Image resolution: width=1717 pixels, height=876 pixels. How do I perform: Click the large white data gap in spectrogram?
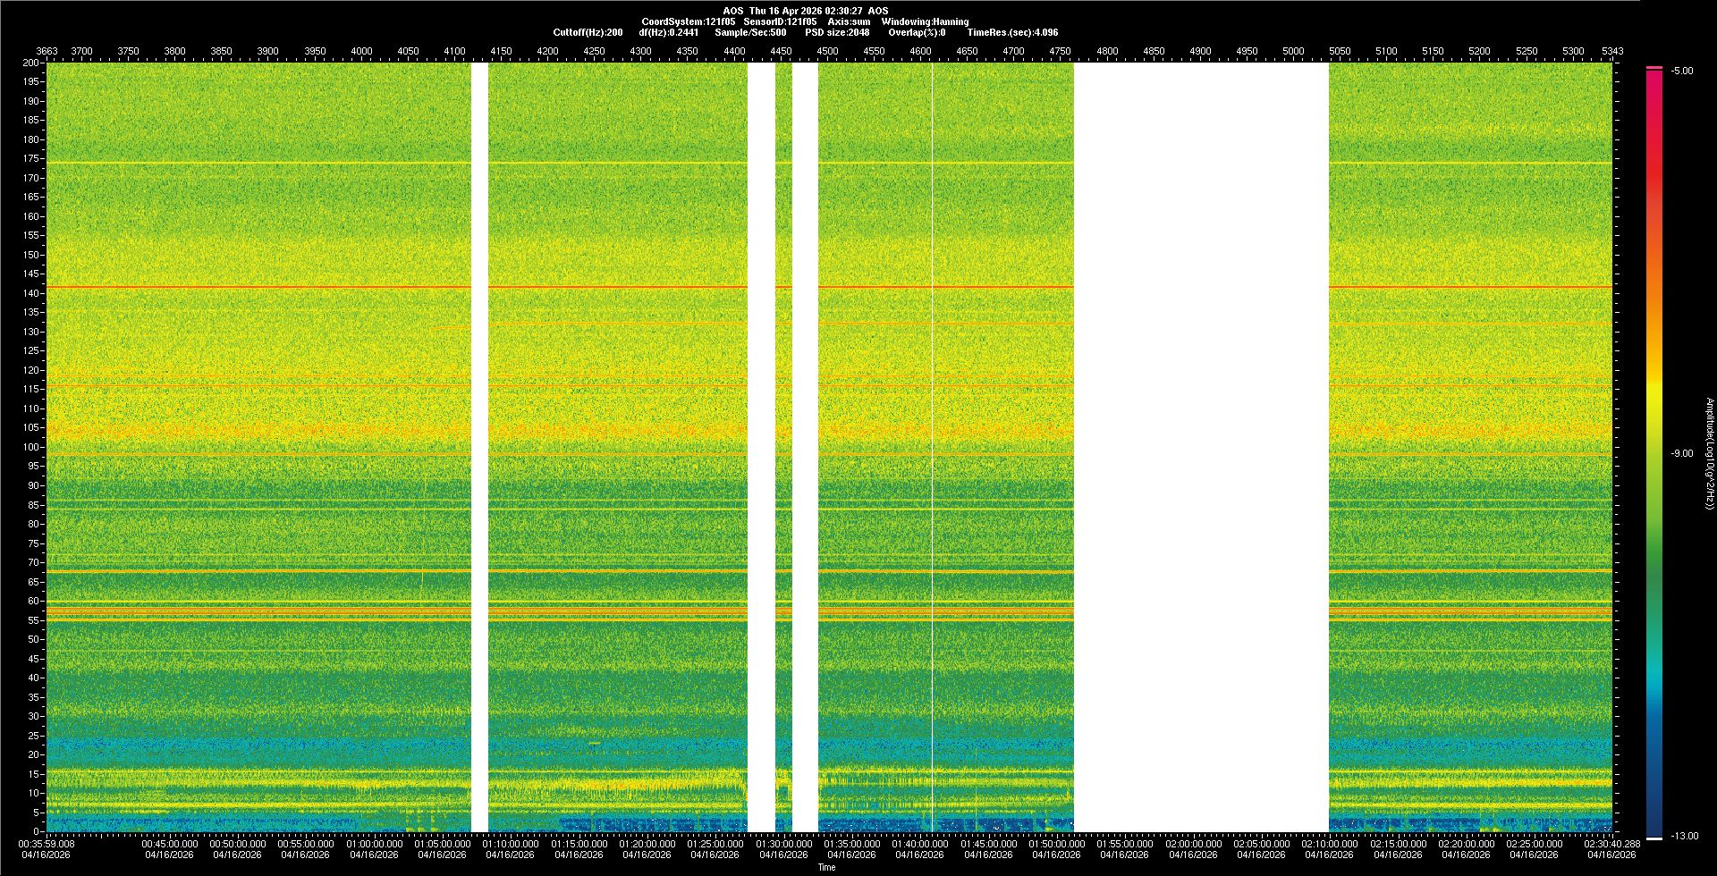[x=1201, y=447]
